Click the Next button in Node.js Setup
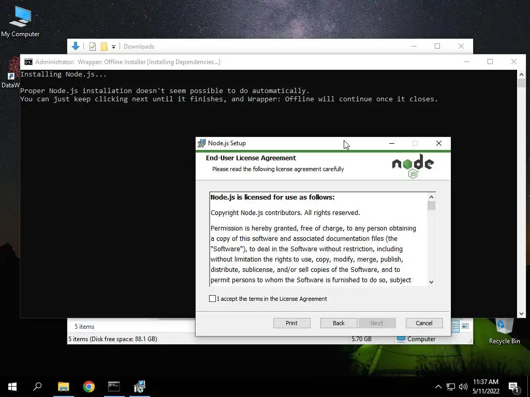This screenshot has width=530, height=397. point(377,323)
